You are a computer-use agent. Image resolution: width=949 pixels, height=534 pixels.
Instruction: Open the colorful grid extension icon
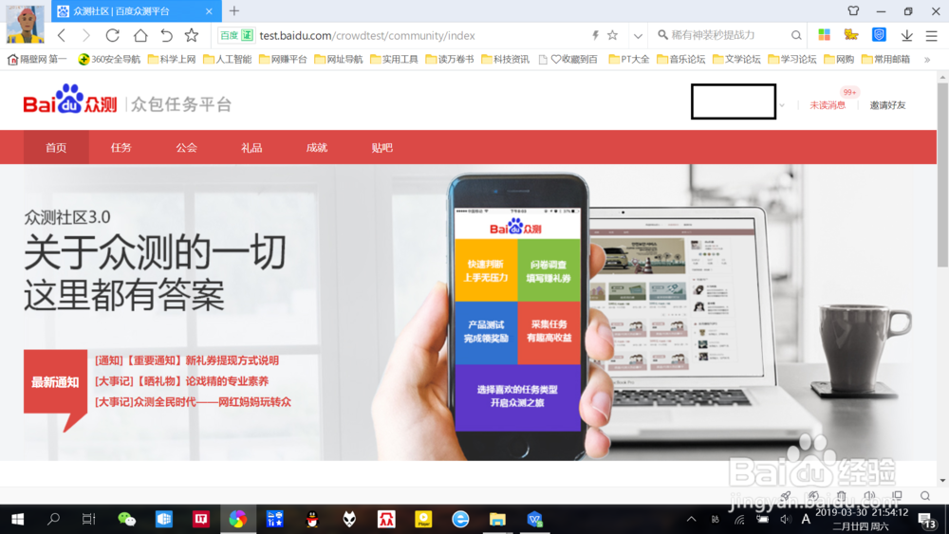pos(825,35)
